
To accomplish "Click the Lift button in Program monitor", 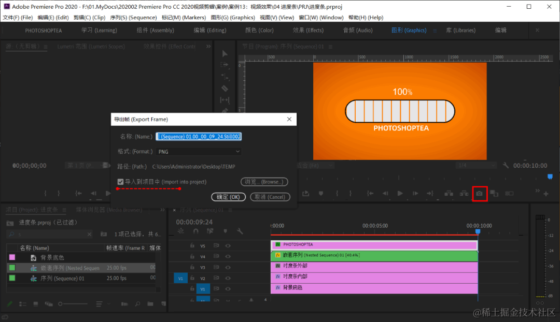I will pyautogui.click(x=449, y=193).
